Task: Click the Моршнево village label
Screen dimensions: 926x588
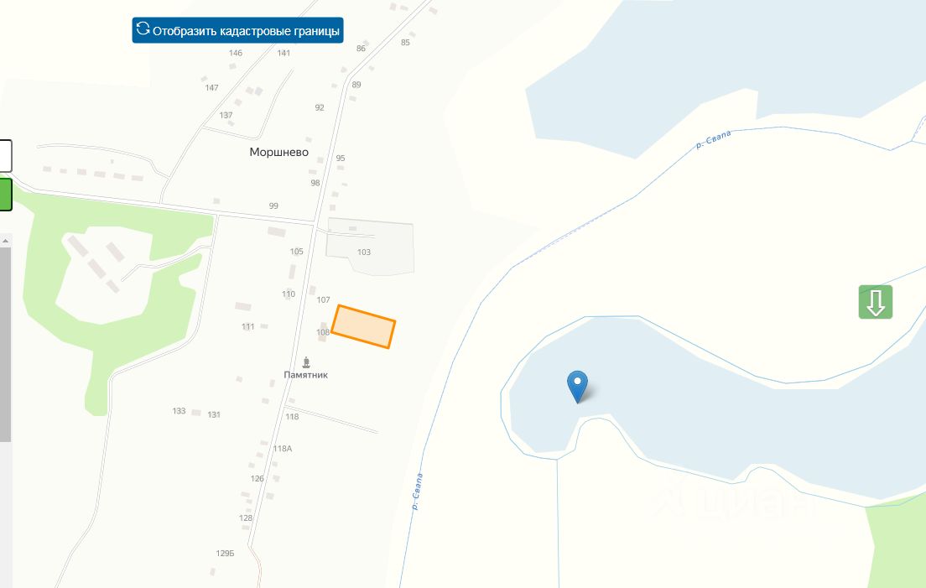Action: pos(278,153)
